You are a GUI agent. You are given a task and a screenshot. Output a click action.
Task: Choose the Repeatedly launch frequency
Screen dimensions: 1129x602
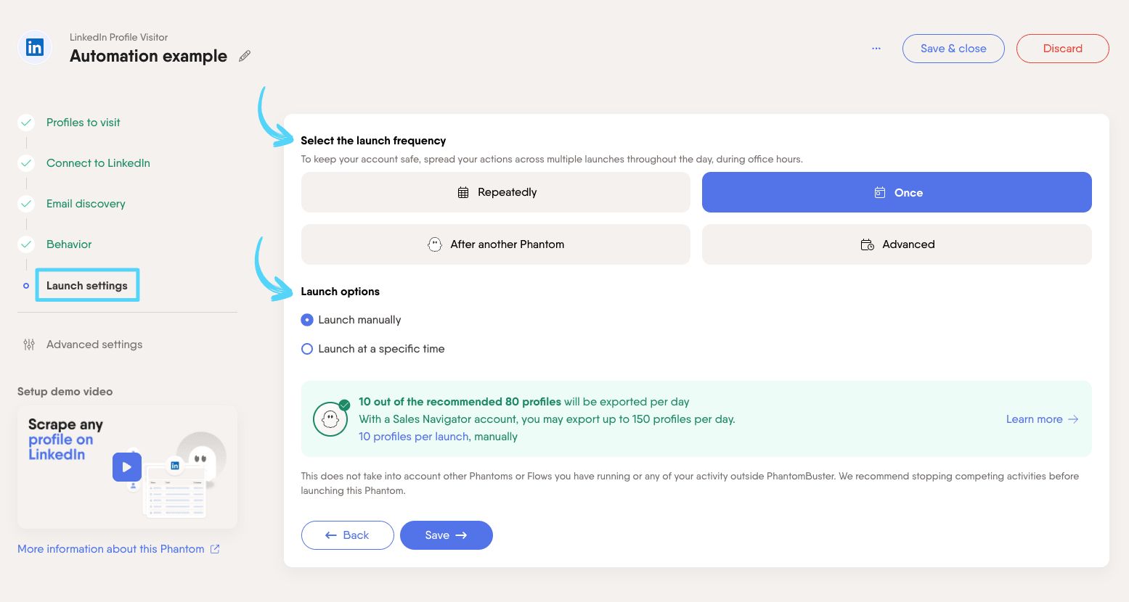click(496, 192)
